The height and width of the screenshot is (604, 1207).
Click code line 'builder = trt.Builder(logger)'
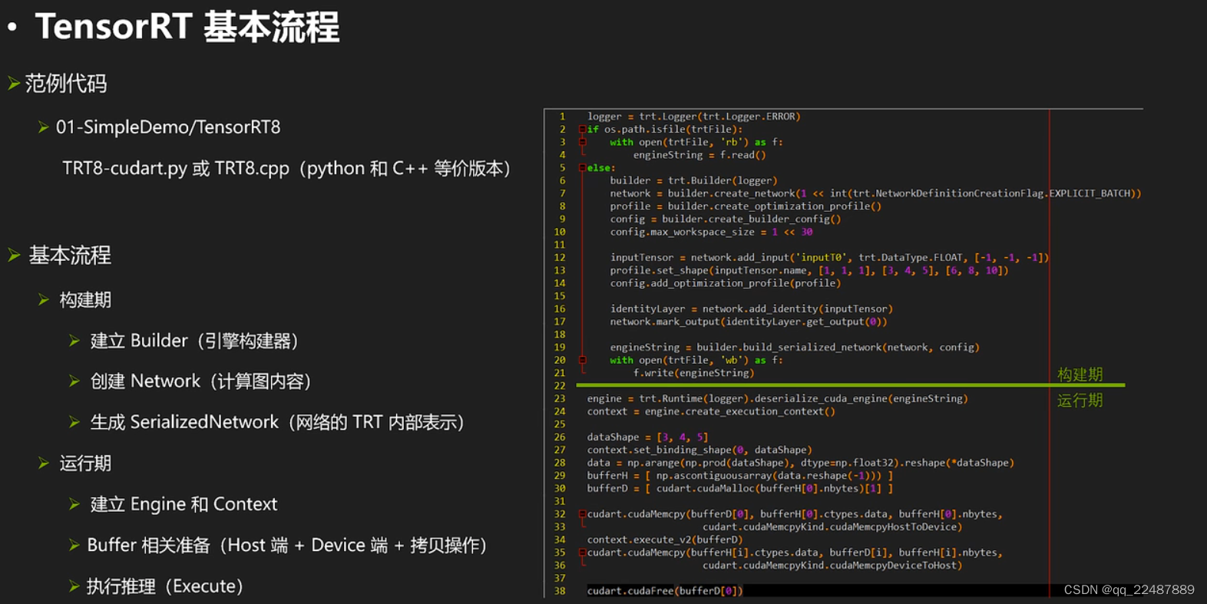(693, 180)
